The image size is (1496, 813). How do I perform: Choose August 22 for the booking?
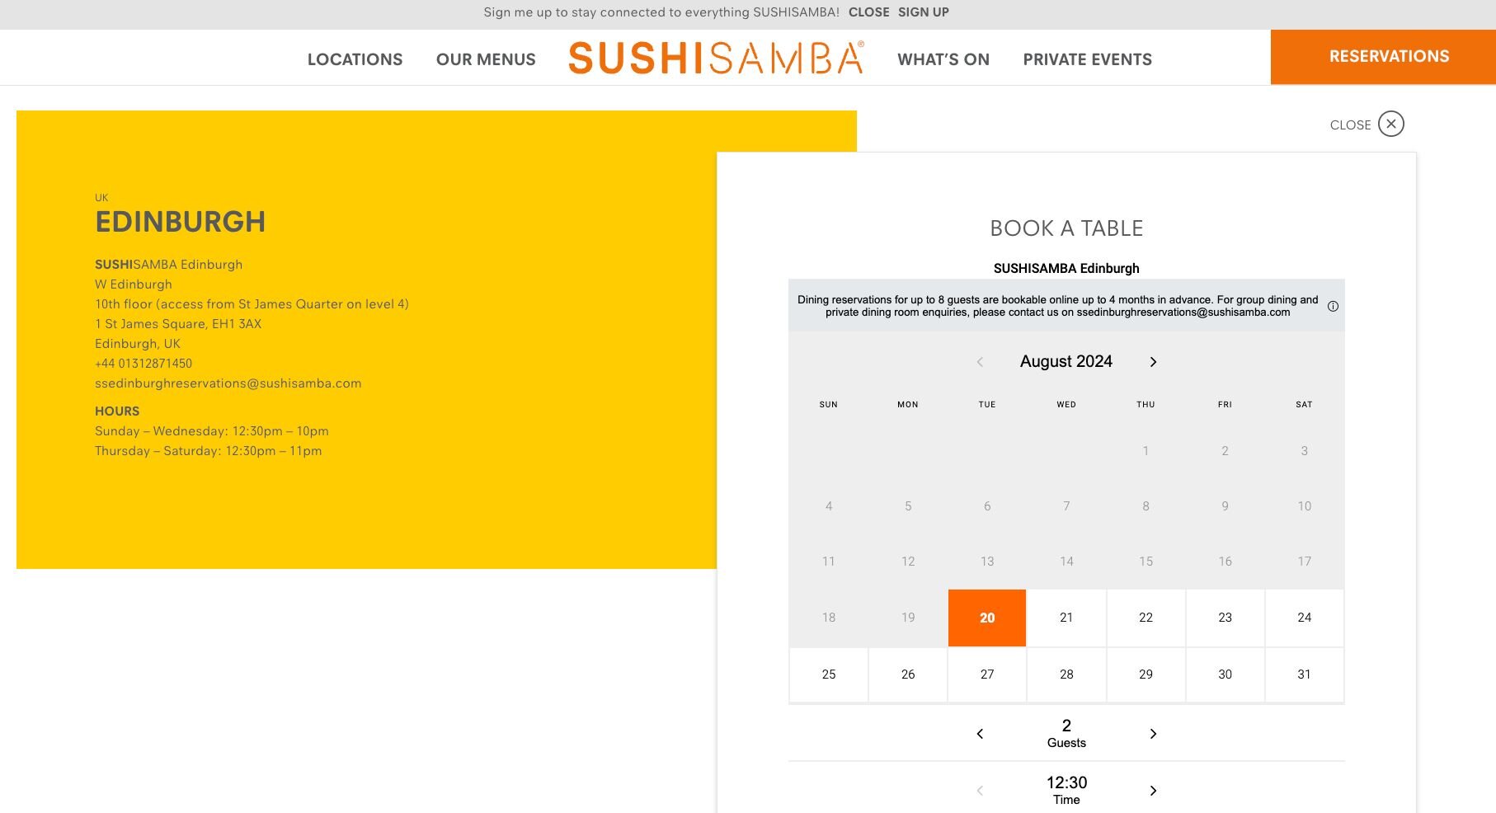1146,618
